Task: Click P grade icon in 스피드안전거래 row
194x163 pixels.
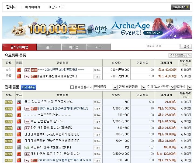Action: click(19, 115)
